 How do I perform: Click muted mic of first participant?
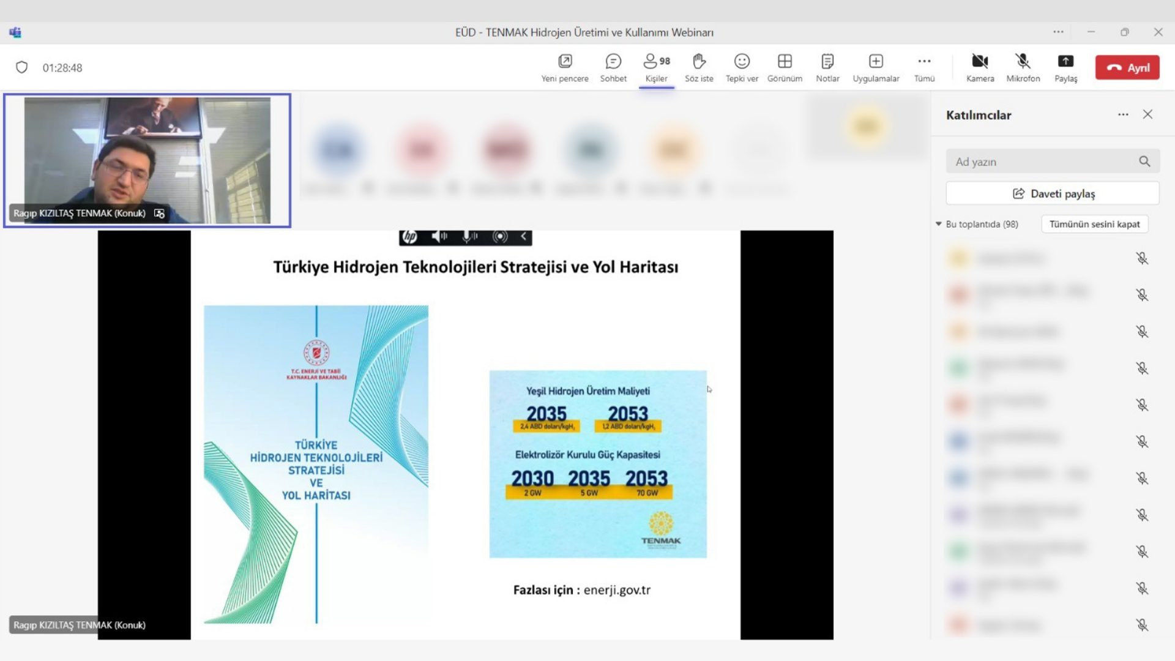[x=1142, y=258]
